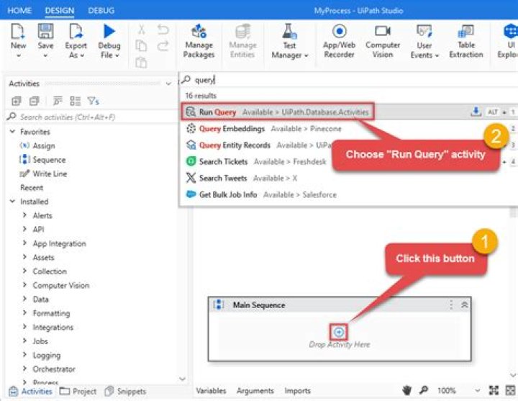Open the User Events ribbon tool
This screenshot has width=518, height=401.
[x=424, y=41]
